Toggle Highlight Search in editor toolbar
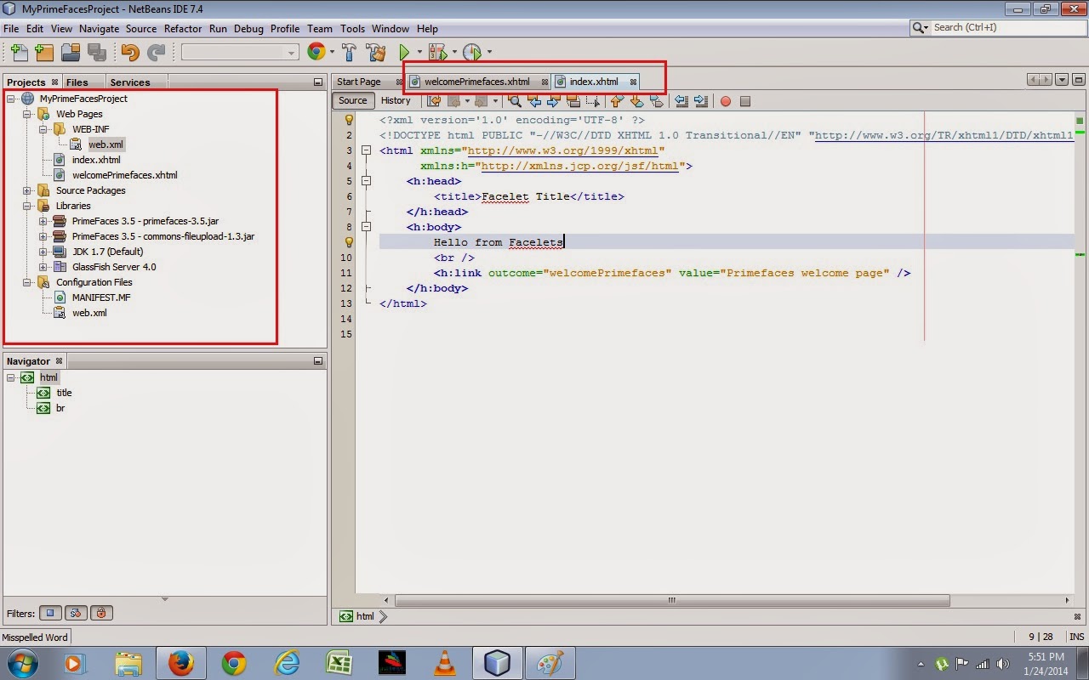The image size is (1089, 680). 573,101
